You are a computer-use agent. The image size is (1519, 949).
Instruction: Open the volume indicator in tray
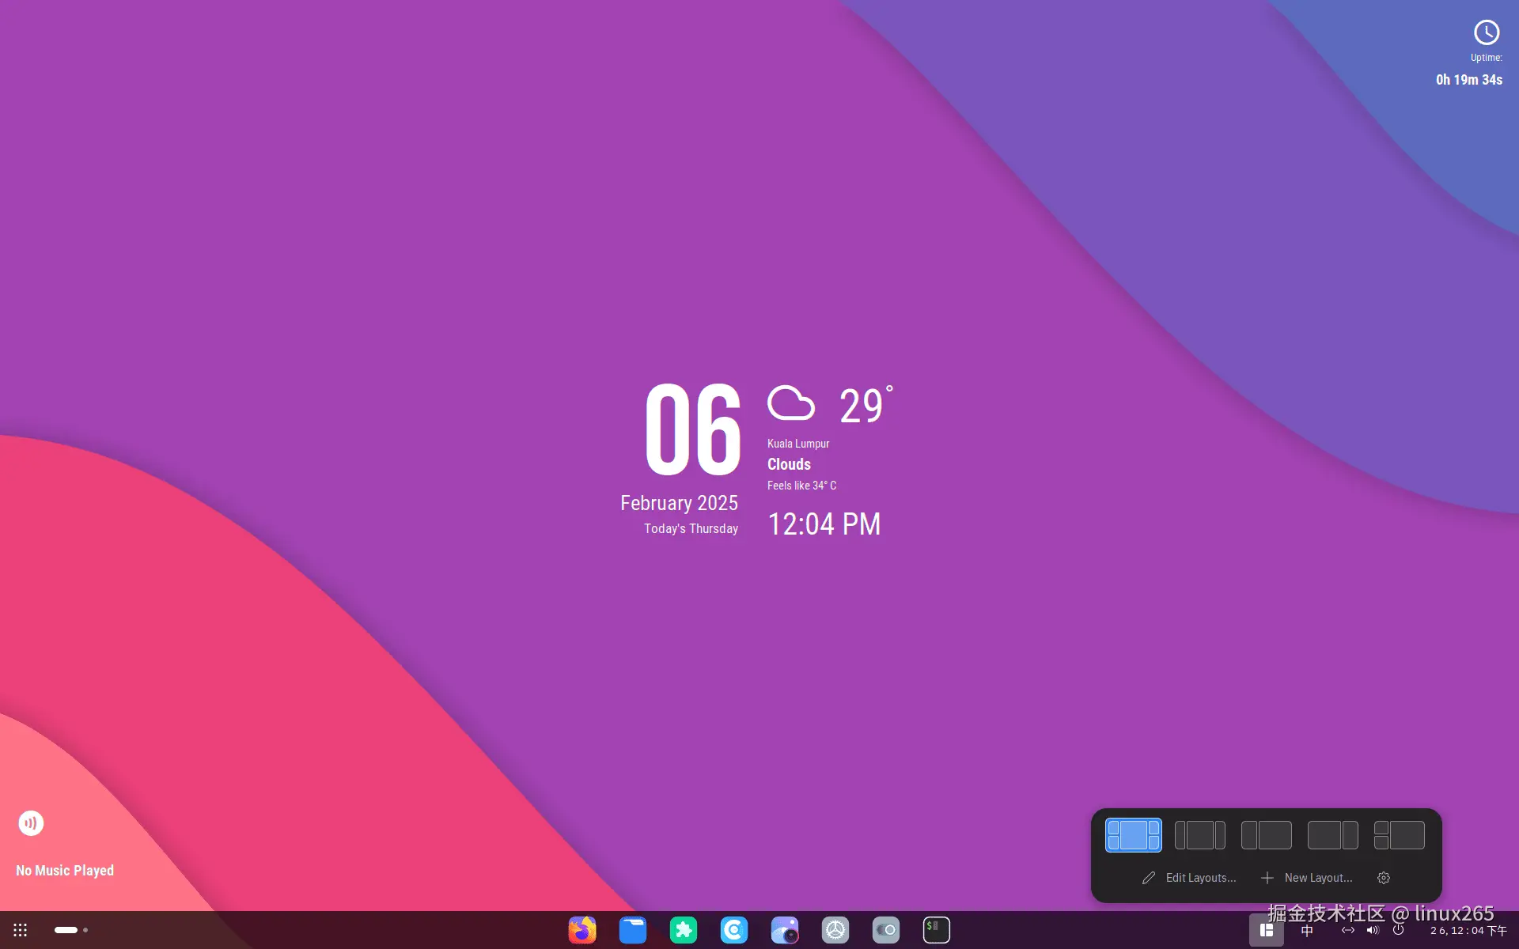coord(1373,930)
